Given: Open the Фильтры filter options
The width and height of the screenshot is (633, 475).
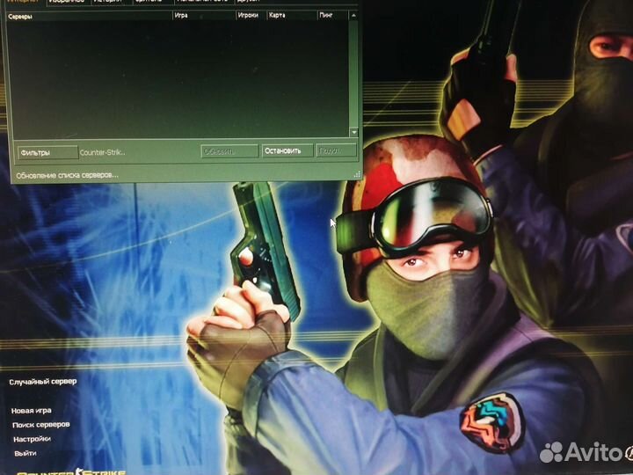Looking at the screenshot, I should click(47, 153).
